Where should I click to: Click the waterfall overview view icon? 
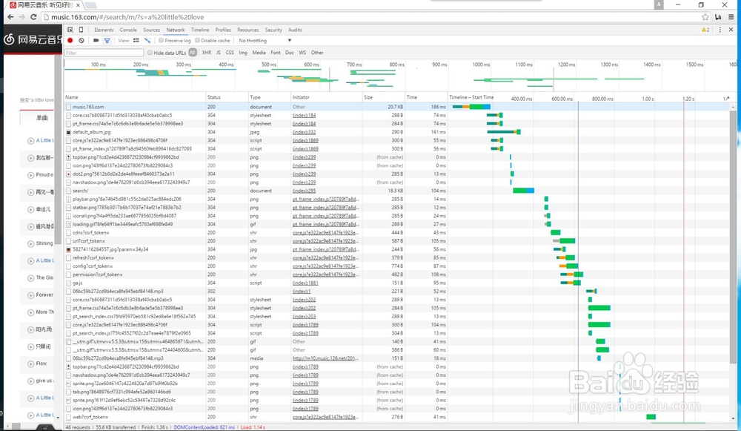pyautogui.click(x=147, y=41)
